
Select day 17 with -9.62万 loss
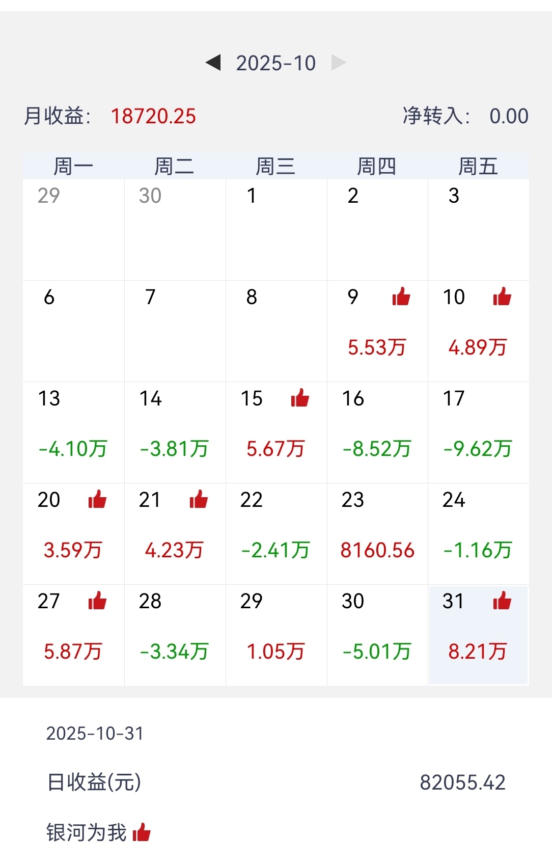click(x=478, y=432)
